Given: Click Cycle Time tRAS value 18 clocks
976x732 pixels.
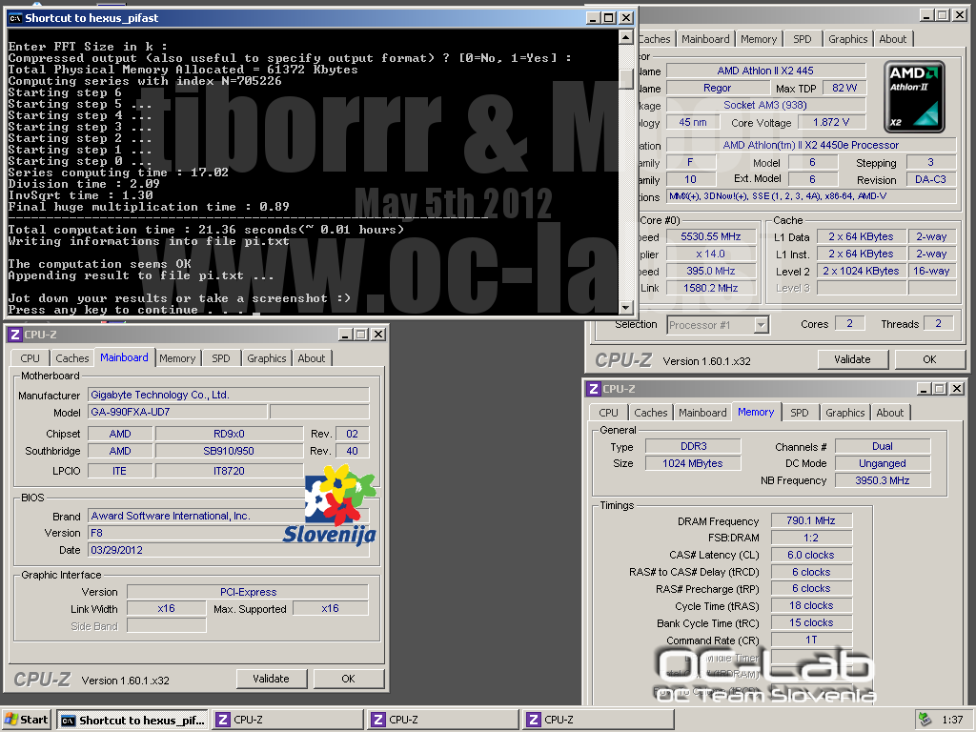Looking at the screenshot, I should click(811, 605).
